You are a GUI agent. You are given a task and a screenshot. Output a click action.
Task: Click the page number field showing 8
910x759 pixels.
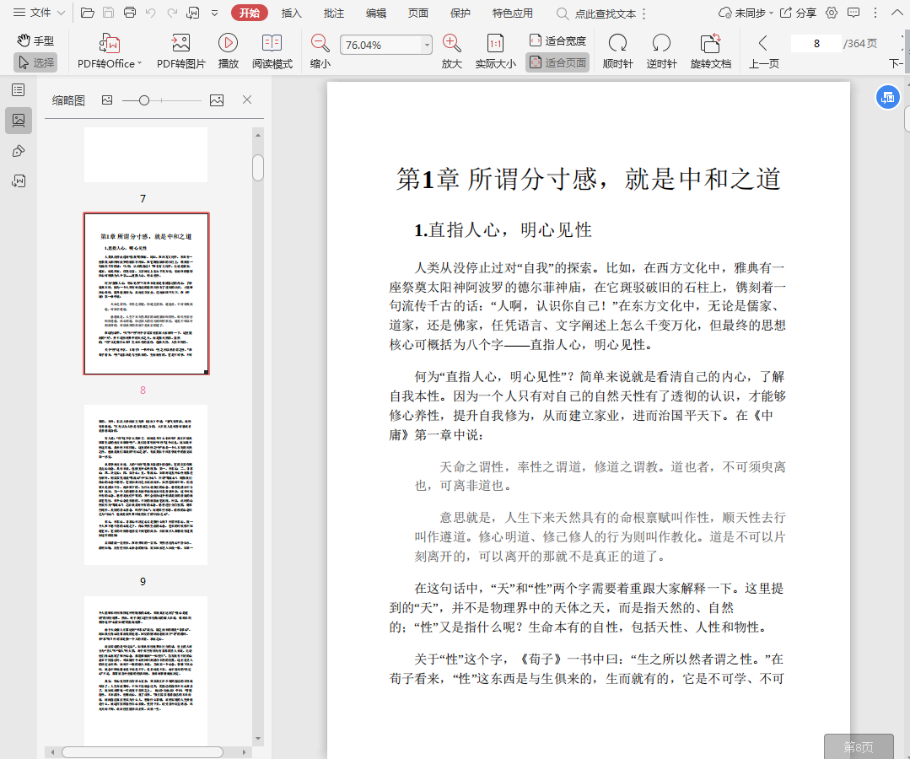pos(816,44)
